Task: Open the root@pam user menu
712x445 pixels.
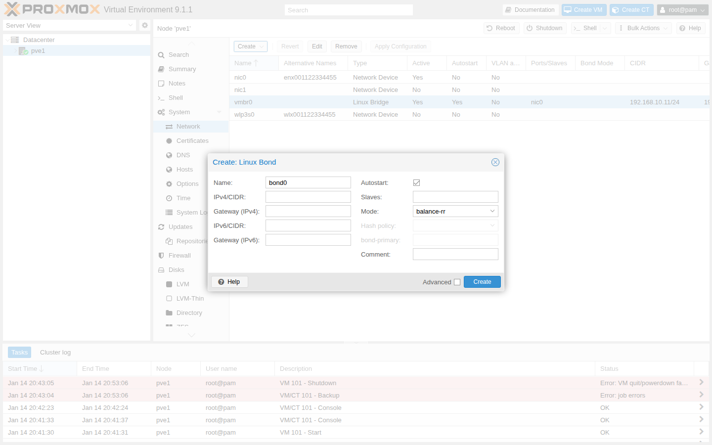Action: (x=682, y=10)
